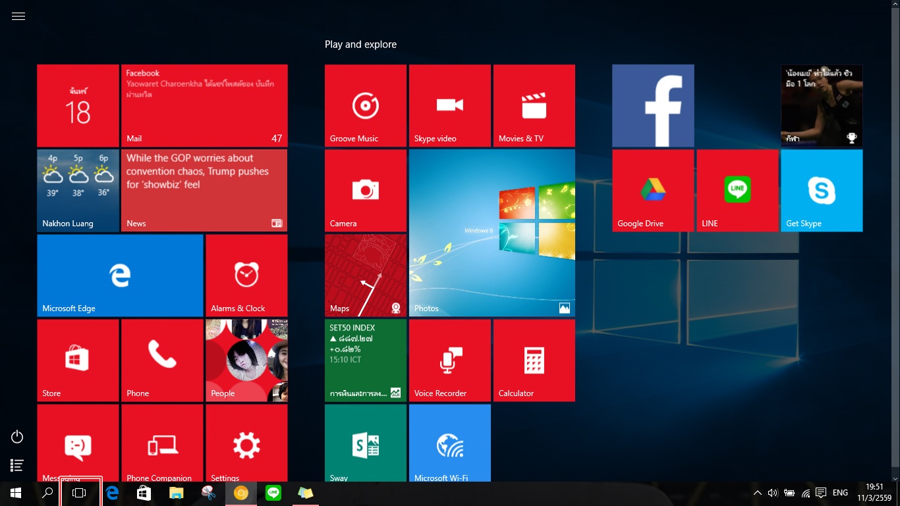
Task: Launch Edge from the taskbar
Action: pos(112,493)
